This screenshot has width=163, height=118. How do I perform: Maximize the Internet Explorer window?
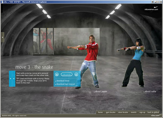tap(158, 2)
